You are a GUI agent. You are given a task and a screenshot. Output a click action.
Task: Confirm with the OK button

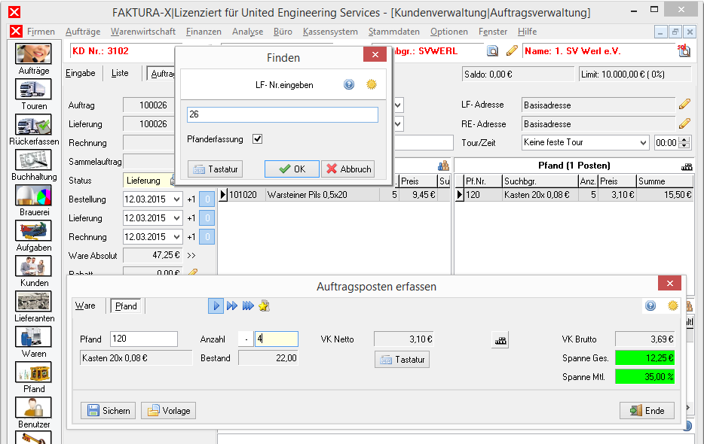[292, 169]
